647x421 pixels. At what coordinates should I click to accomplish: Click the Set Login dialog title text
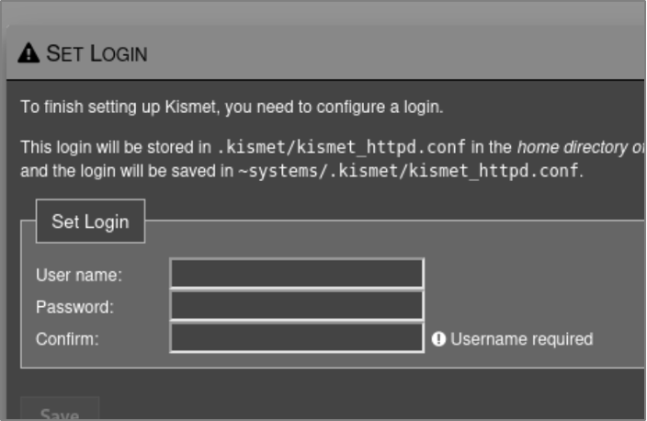96,52
